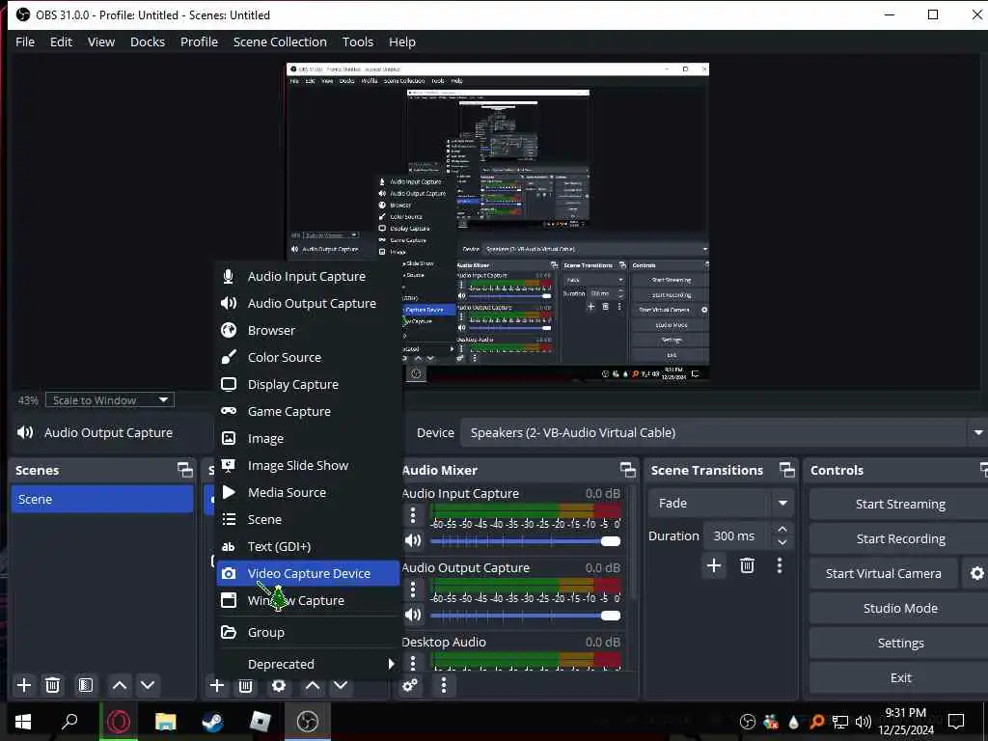Click the Exit button
Screen dimensions: 988x741
click(900, 677)
